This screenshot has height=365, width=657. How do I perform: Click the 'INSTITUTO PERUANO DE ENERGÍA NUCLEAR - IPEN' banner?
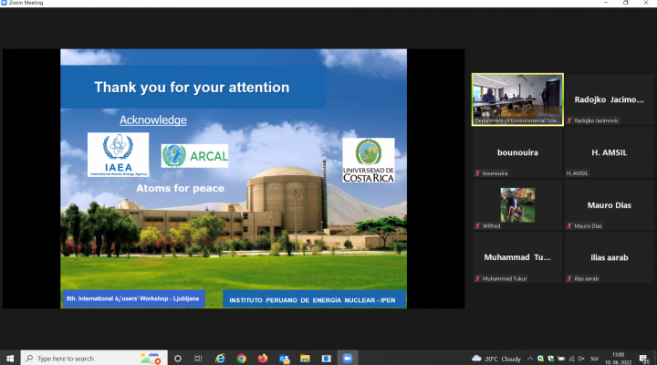(314, 299)
